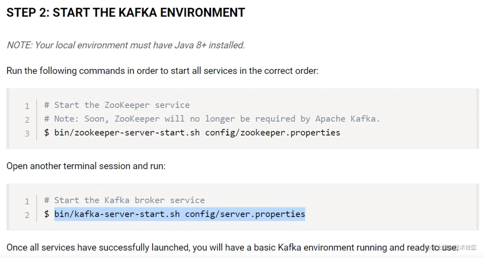Click the zookeeper-server-start.sh command line
This screenshot has height=258, width=484.
(192, 132)
